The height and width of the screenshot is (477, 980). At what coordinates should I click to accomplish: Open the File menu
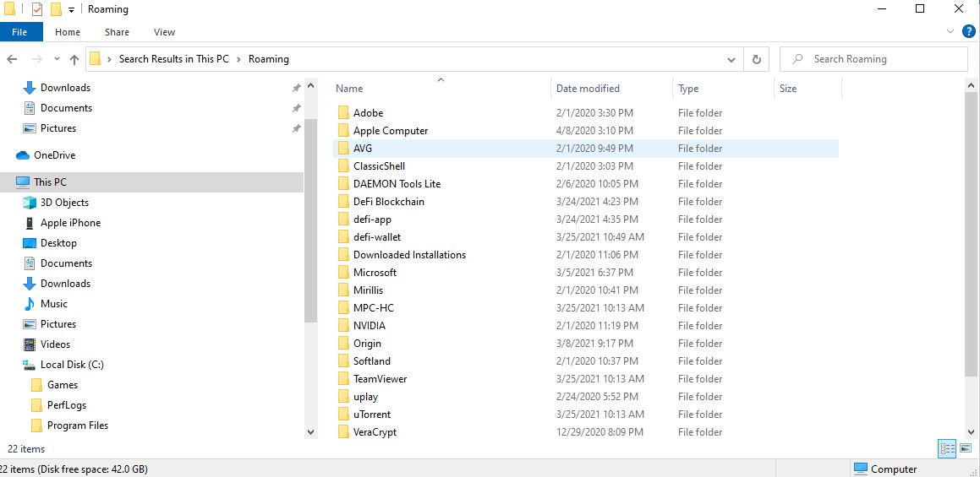click(x=20, y=32)
